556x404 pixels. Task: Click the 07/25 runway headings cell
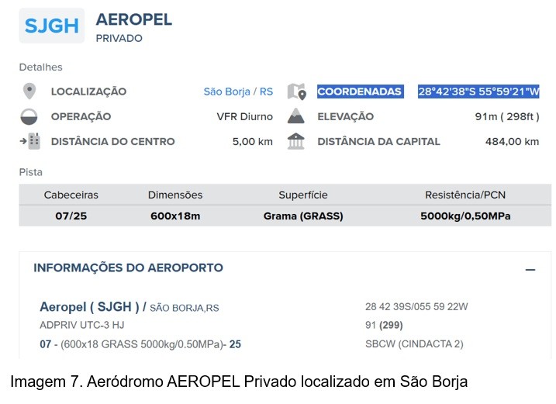click(71, 216)
